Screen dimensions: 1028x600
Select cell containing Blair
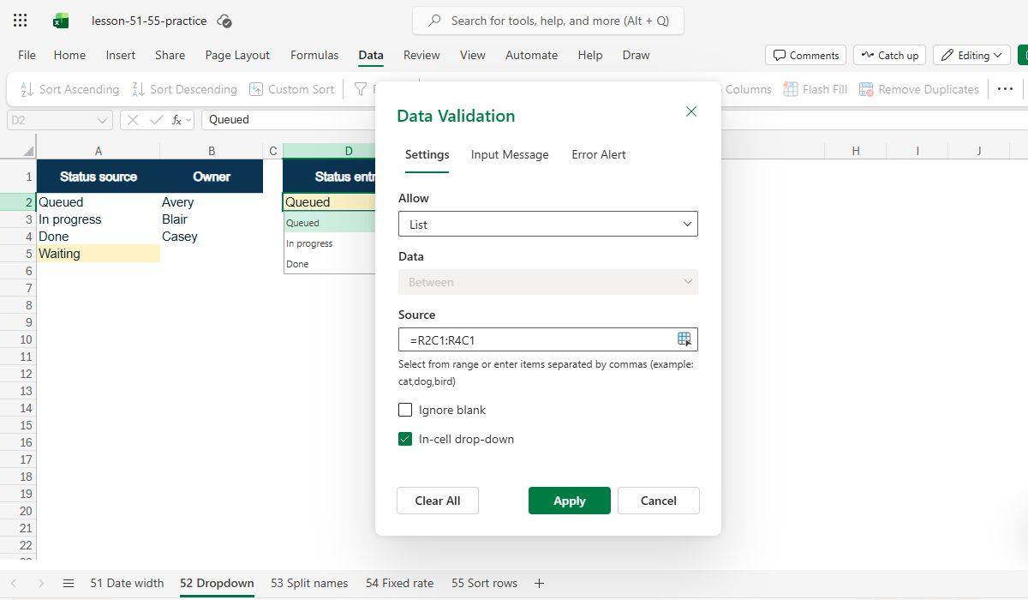click(212, 219)
